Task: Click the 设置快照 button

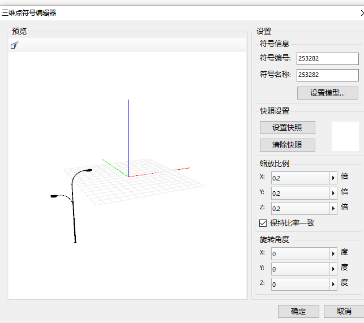Action: (x=288, y=127)
